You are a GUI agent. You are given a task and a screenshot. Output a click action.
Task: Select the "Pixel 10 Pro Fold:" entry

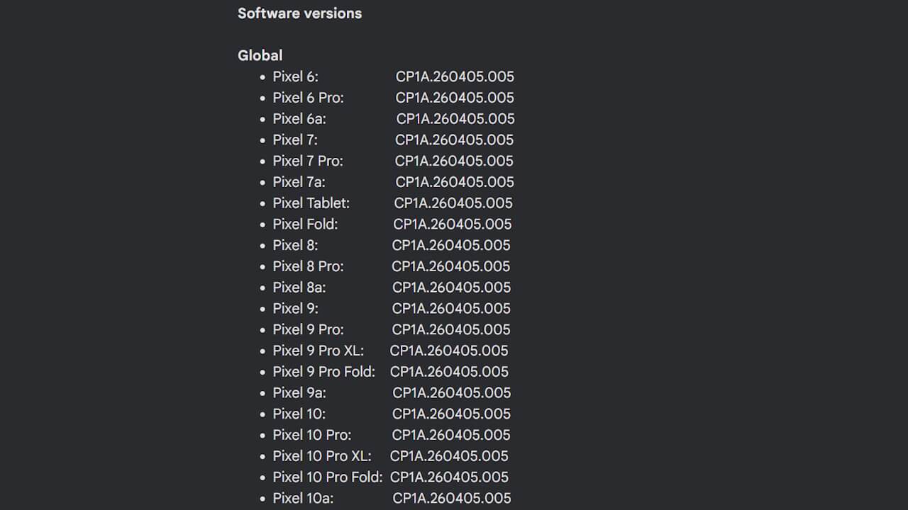pyautogui.click(x=328, y=477)
